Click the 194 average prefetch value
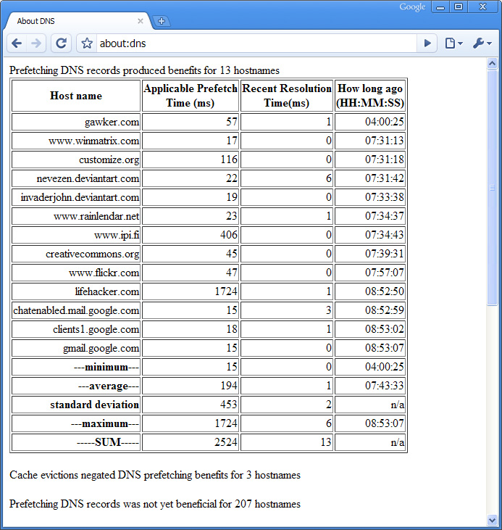502x530 pixels. pos(191,386)
